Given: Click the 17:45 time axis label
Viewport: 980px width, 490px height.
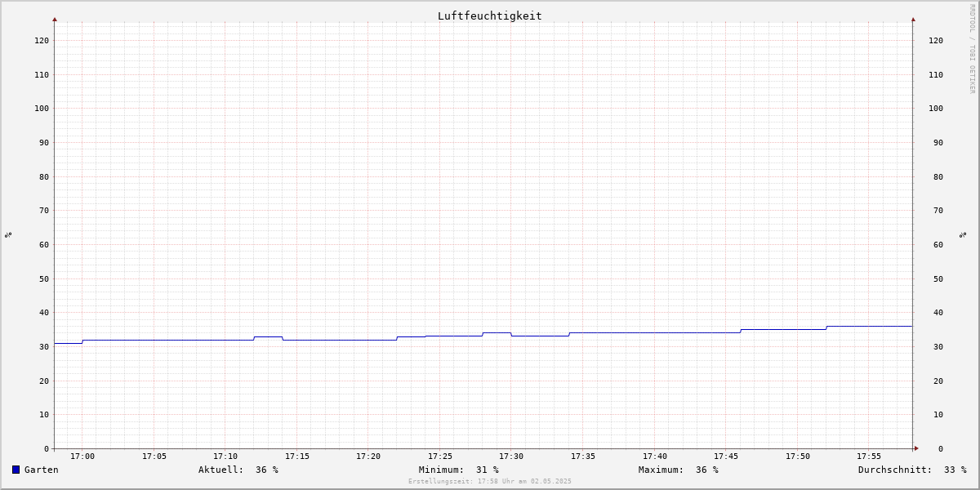Looking at the screenshot, I should pyautogui.click(x=726, y=457).
